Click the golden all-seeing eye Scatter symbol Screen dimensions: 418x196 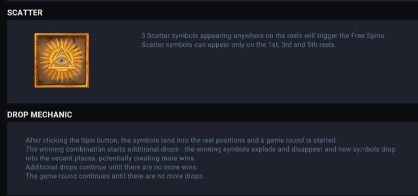pos(62,60)
